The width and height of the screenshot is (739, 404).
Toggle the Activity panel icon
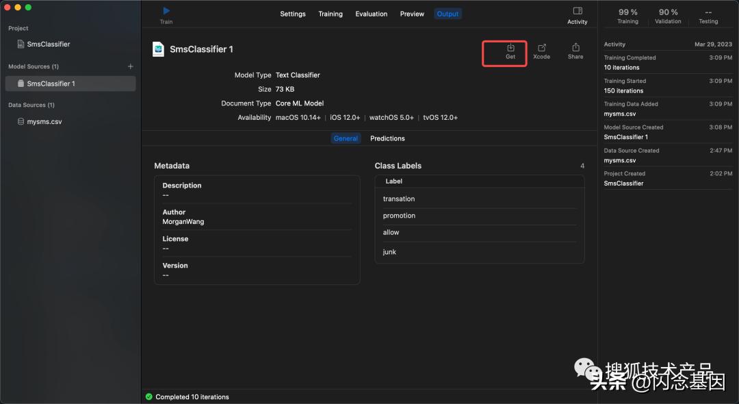coord(578,12)
